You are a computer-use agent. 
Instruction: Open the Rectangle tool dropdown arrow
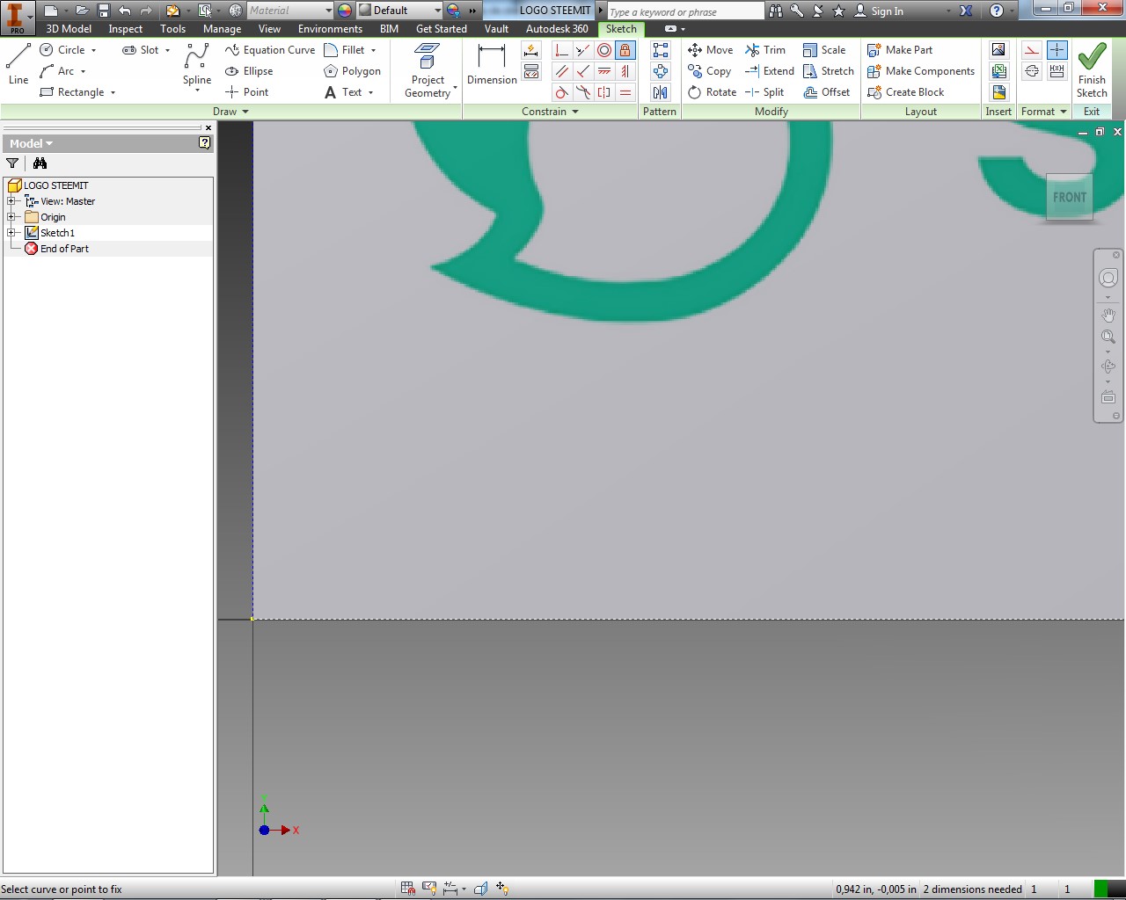113,93
